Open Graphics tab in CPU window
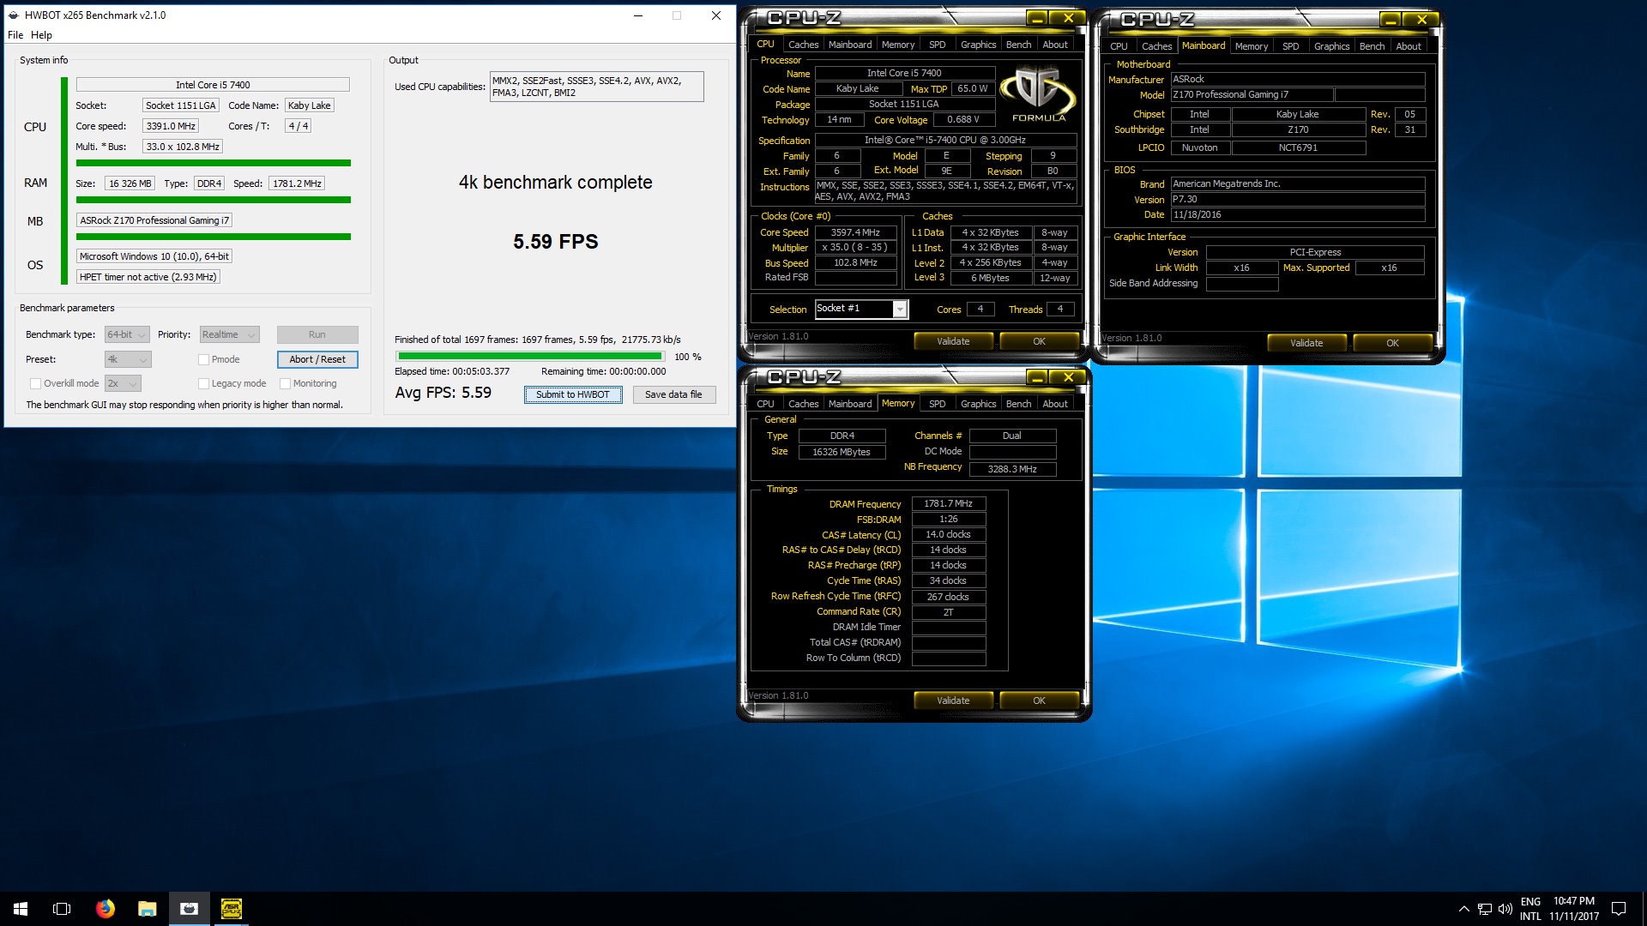Screen dimensions: 1647x926 click(x=978, y=45)
